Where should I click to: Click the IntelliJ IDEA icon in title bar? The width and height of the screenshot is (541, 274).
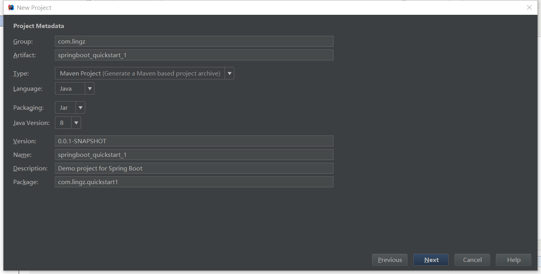click(x=11, y=7)
